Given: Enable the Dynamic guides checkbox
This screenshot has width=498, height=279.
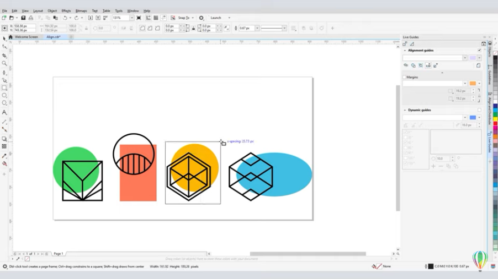Looking at the screenshot, I should 479,110.
